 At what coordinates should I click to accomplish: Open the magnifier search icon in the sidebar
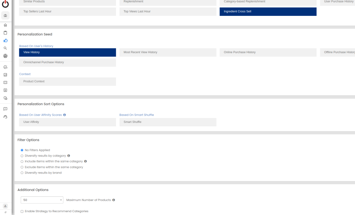point(5,48)
